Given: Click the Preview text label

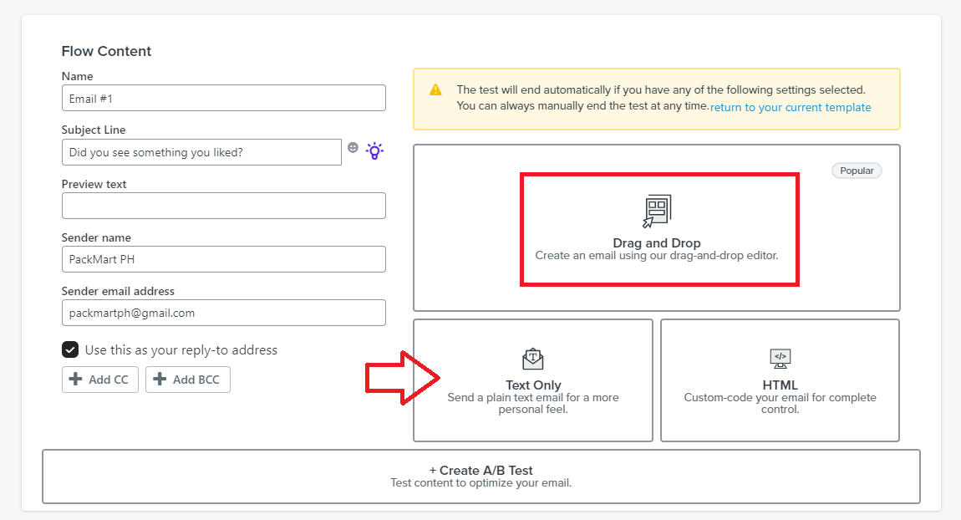Looking at the screenshot, I should [x=94, y=184].
